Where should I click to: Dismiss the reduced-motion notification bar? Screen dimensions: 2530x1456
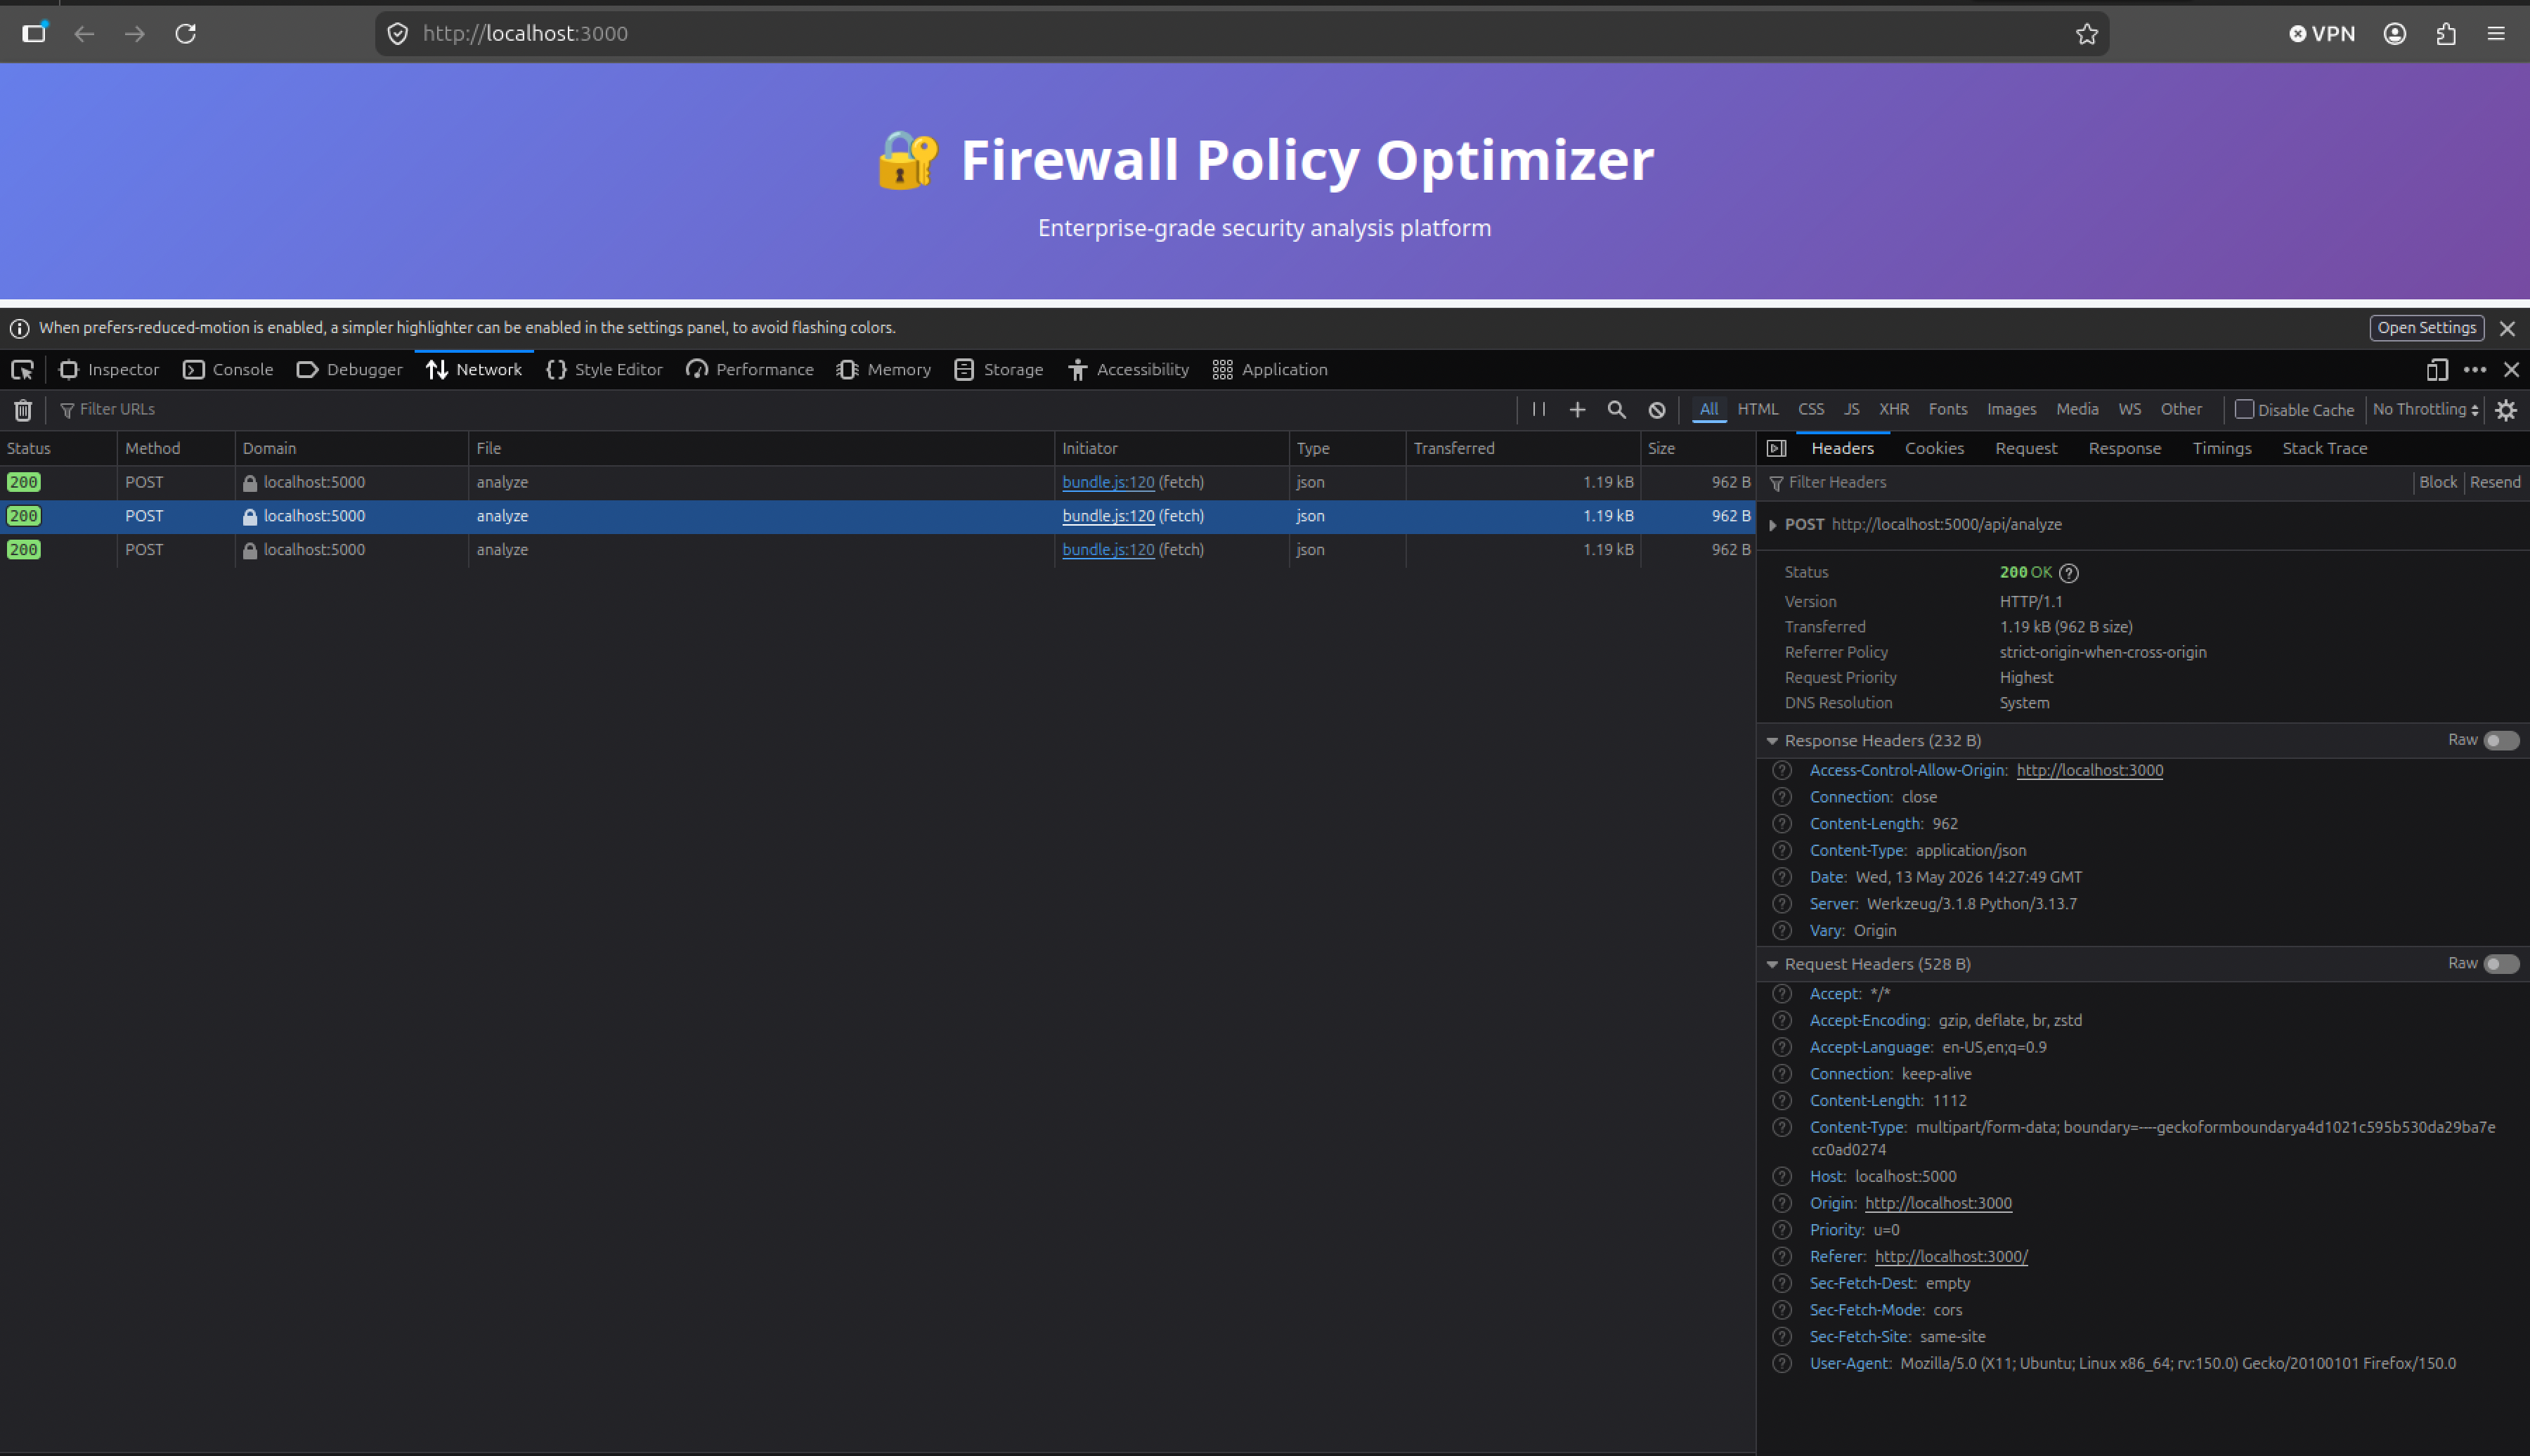pyautogui.click(x=2507, y=328)
